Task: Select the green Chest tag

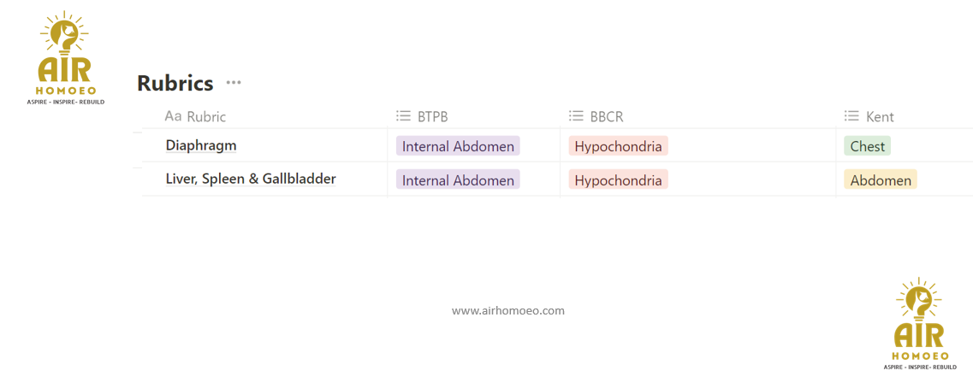Action: click(867, 146)
